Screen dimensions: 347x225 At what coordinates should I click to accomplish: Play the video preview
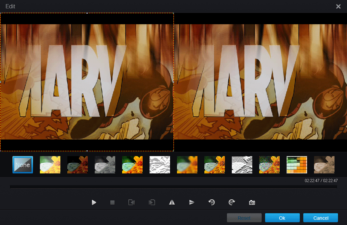tap(94, 202)
